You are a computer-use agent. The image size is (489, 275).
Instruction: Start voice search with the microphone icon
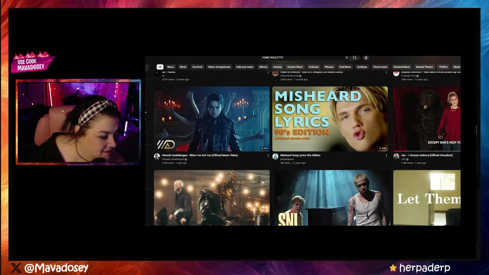[x=366, y=58]
